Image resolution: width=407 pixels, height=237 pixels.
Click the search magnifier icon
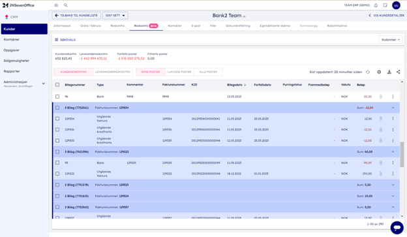[66, 5]
